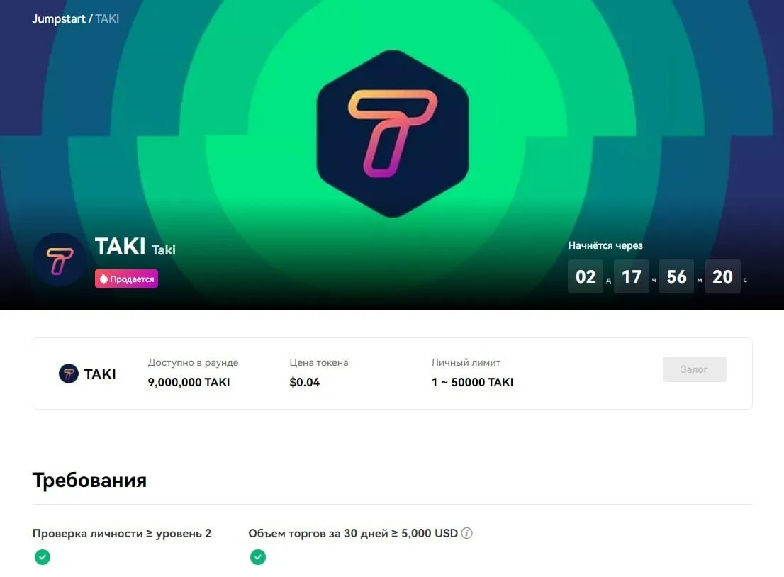
Task: Click the pink Продается status badge
Action: [126, 279]
